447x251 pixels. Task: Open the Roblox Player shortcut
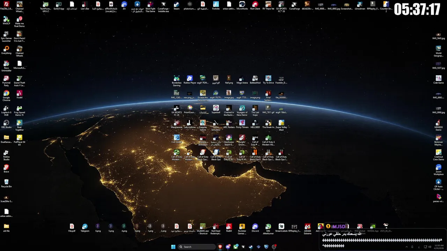(190, 79)
